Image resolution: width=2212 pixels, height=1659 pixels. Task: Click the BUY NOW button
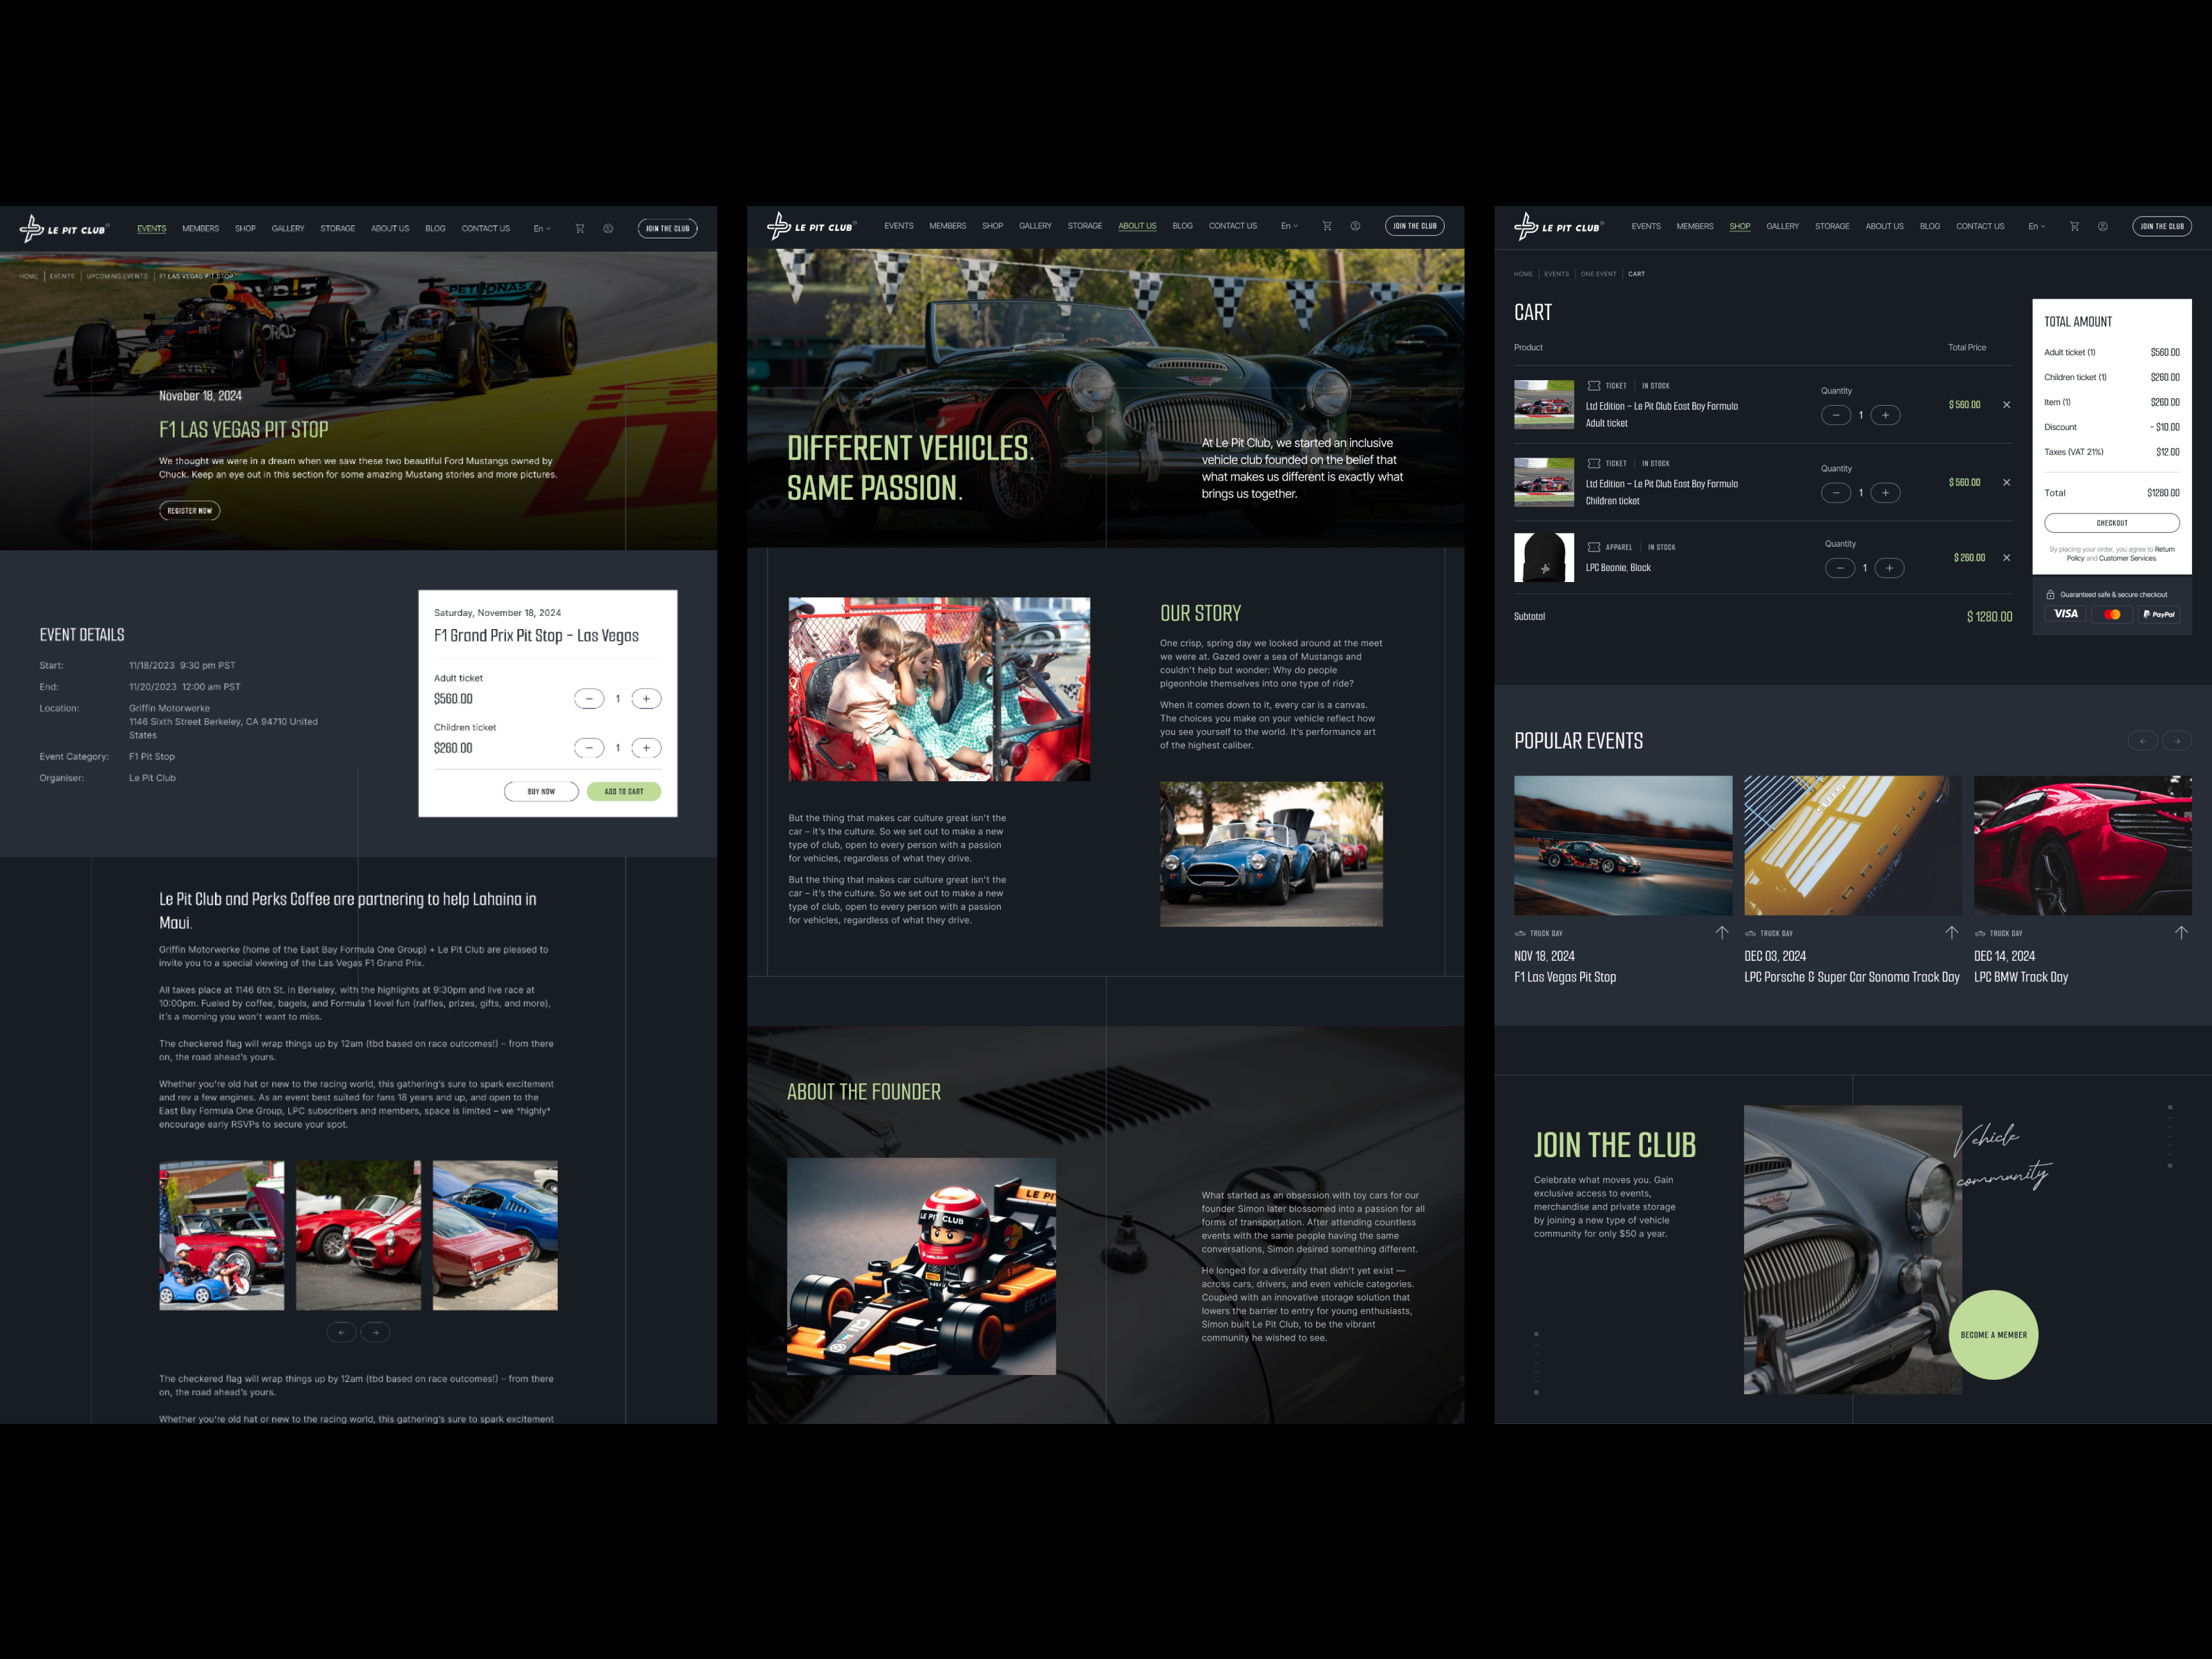tap(541, 791)
